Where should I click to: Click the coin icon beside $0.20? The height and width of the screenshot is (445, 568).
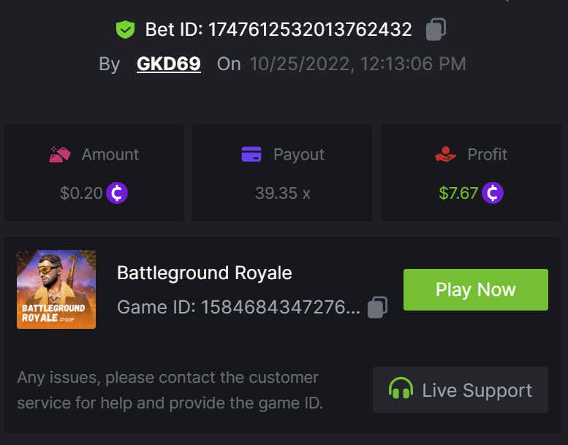click(117, 194)
